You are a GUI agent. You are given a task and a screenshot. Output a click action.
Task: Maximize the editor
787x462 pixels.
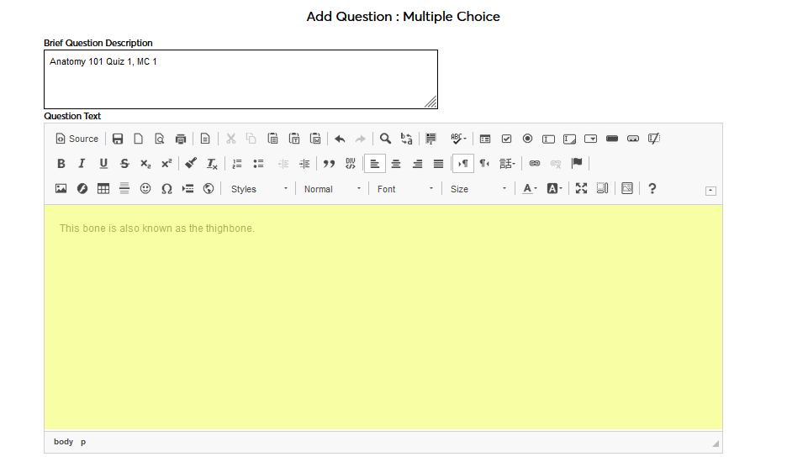tap(581, 189)
